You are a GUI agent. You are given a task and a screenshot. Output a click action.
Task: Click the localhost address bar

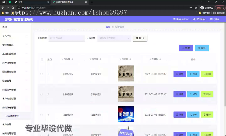pyautogui.click(x=101, y=8)
